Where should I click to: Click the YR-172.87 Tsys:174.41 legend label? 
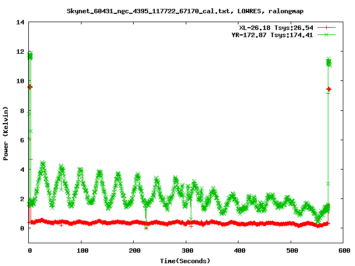click(272, 35)
